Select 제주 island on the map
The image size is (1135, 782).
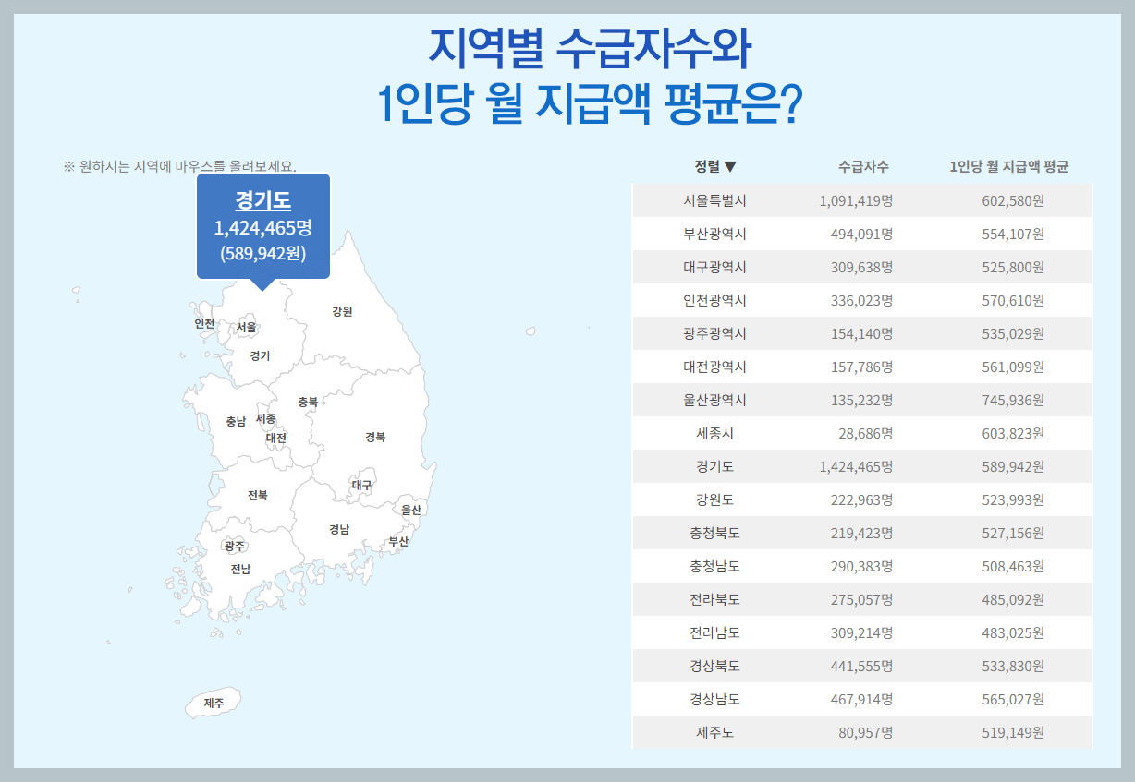pyautogui.click(x=213, y=704)
